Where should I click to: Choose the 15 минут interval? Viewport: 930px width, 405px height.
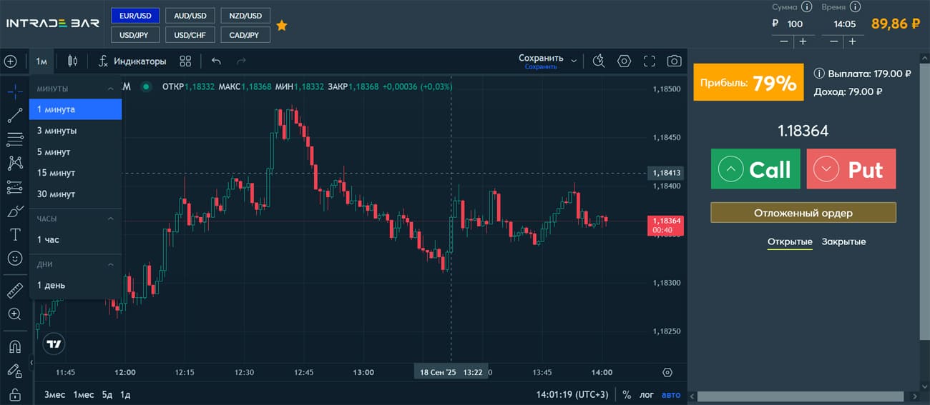pos(56,173)
